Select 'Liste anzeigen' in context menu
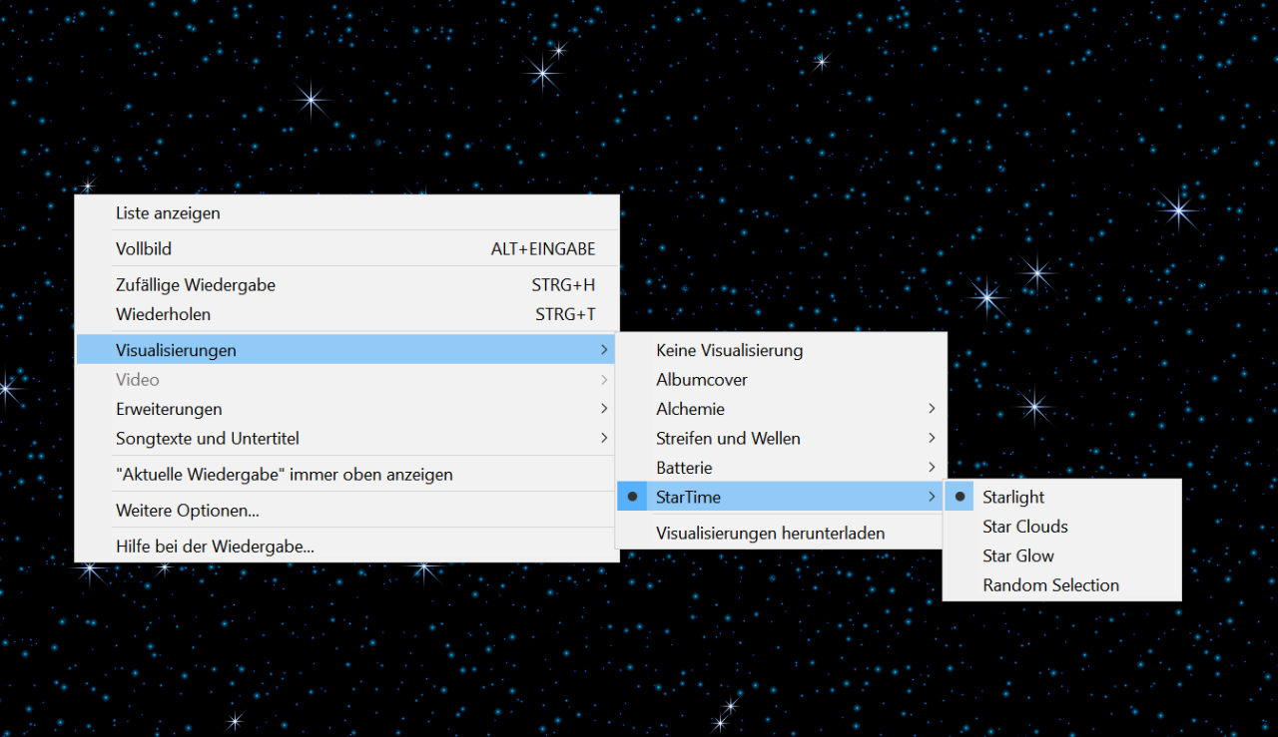Screen dimensions: 1278x737 [346, 212]
